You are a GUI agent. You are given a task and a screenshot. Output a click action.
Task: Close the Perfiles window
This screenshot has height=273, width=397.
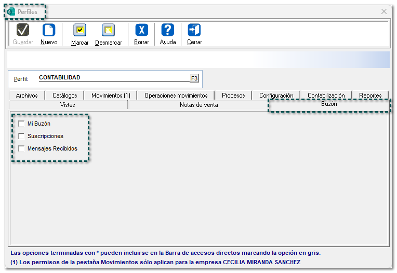384,11
